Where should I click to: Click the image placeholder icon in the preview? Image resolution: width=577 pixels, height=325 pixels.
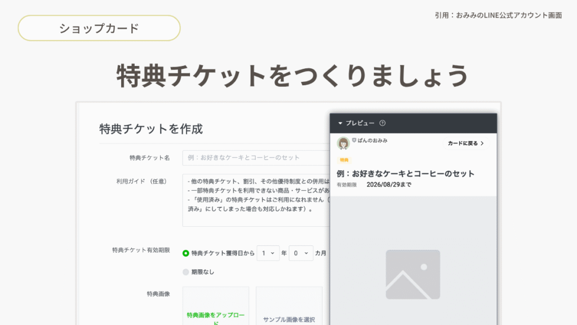[412, 275]
